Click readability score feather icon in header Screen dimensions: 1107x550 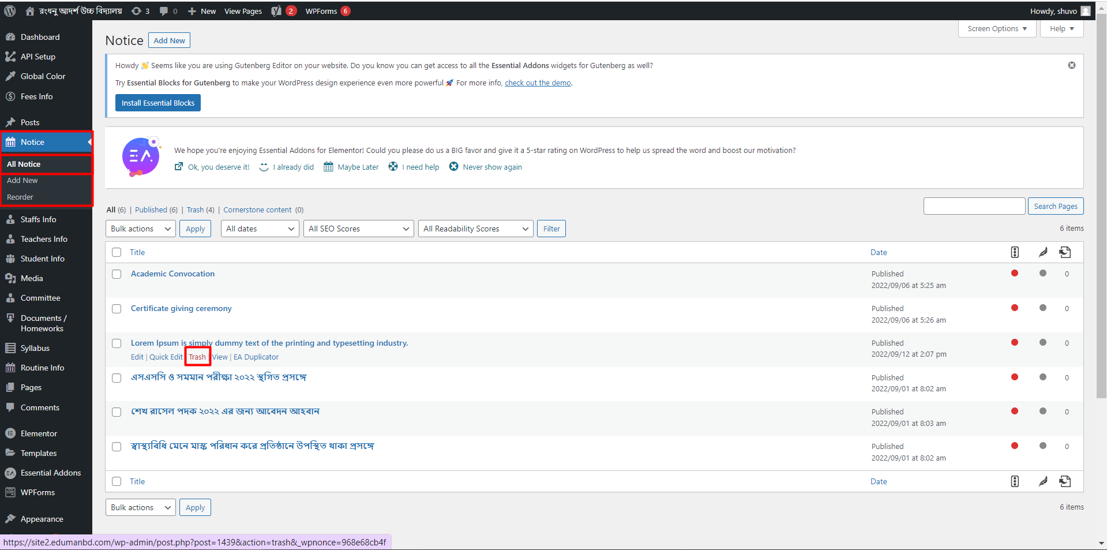[1043, 252]
